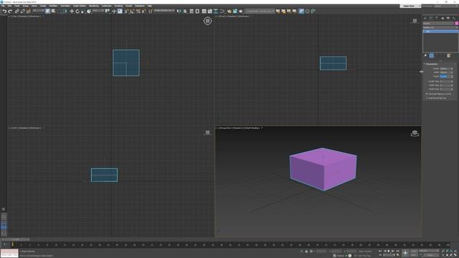
Task: Click the Auto Key button
Action: (x=414, y=251)
